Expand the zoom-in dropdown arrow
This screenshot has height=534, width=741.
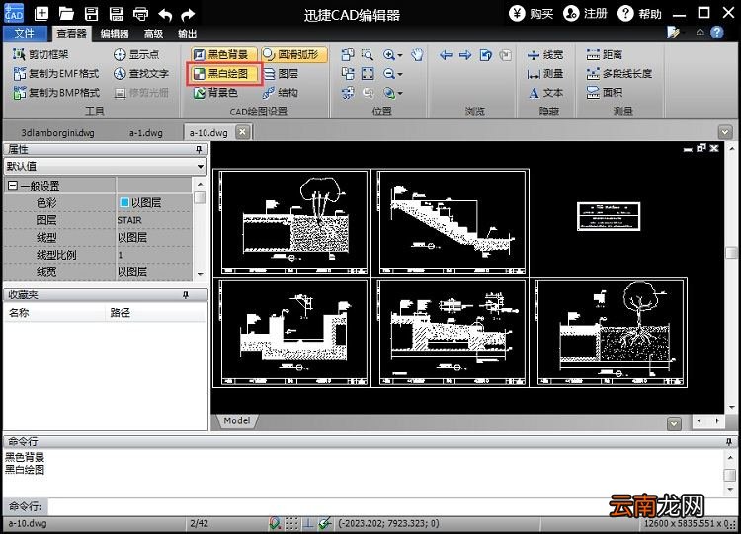[x=400, y=55]
